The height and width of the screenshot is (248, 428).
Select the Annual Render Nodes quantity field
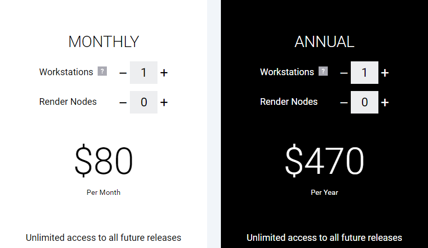coord(365,102)
